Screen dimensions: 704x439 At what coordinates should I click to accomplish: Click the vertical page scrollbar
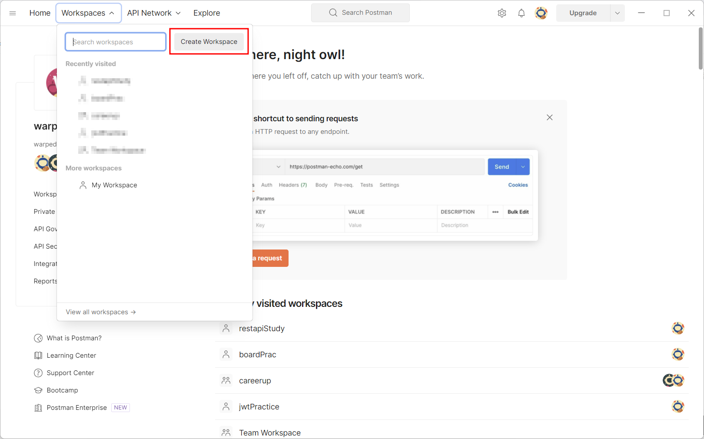click(701, 48)
